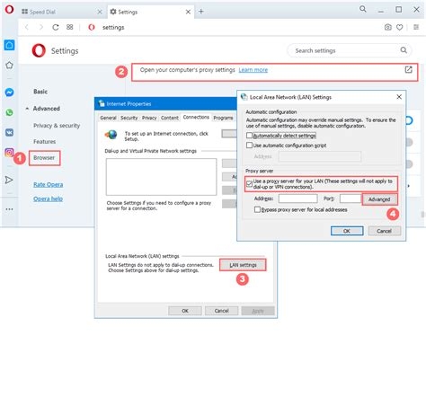Click Cancel in LAN Settings dialog

[x=385, y=231]
